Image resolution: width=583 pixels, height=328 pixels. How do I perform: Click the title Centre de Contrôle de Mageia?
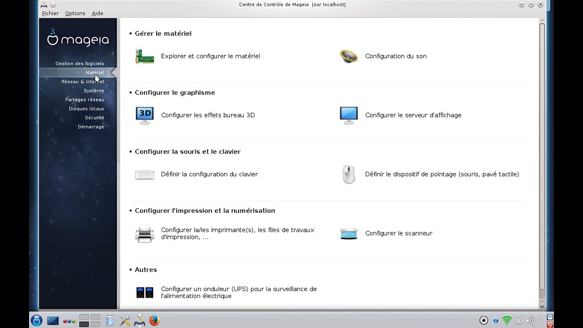click(x=274, y=5)
